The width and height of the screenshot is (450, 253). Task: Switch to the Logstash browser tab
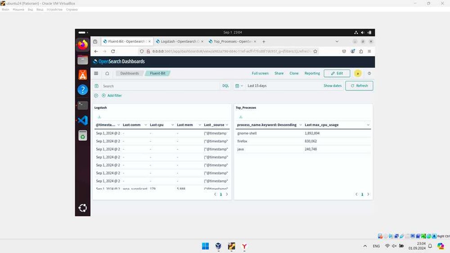[x=180, y=41]
